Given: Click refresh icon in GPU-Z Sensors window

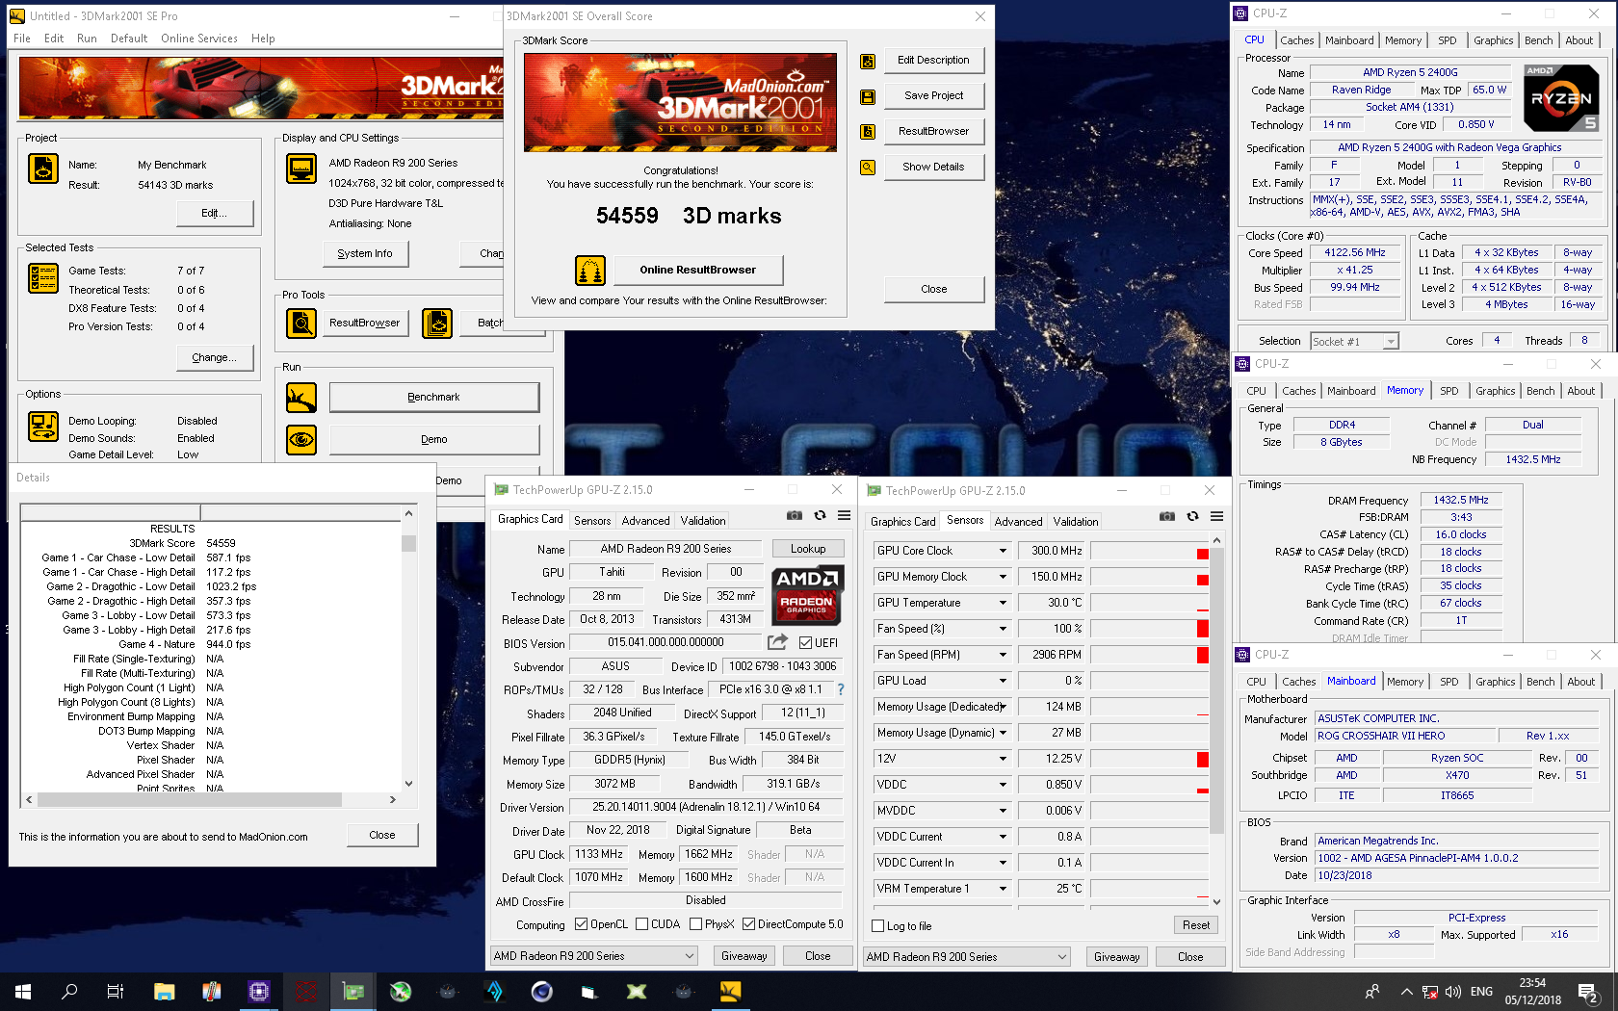Looking at the screenshot, I should coord(1192,517).
